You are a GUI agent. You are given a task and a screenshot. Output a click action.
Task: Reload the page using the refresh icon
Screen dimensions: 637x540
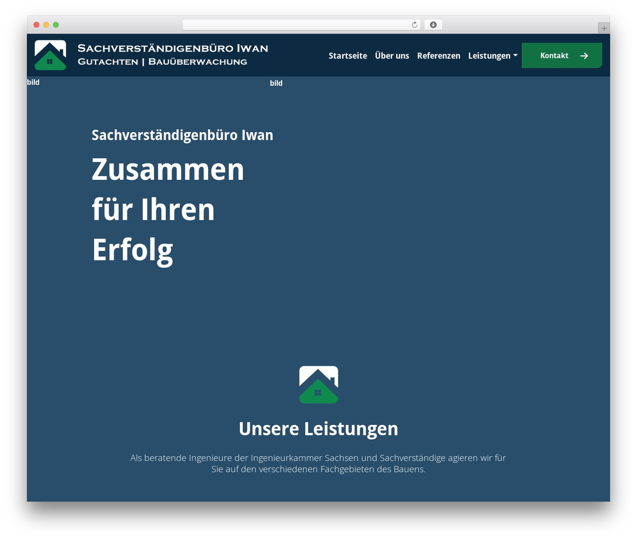point(415,25)
